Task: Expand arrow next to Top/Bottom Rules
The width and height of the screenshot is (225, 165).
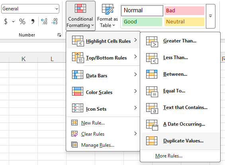Action: 135,57
